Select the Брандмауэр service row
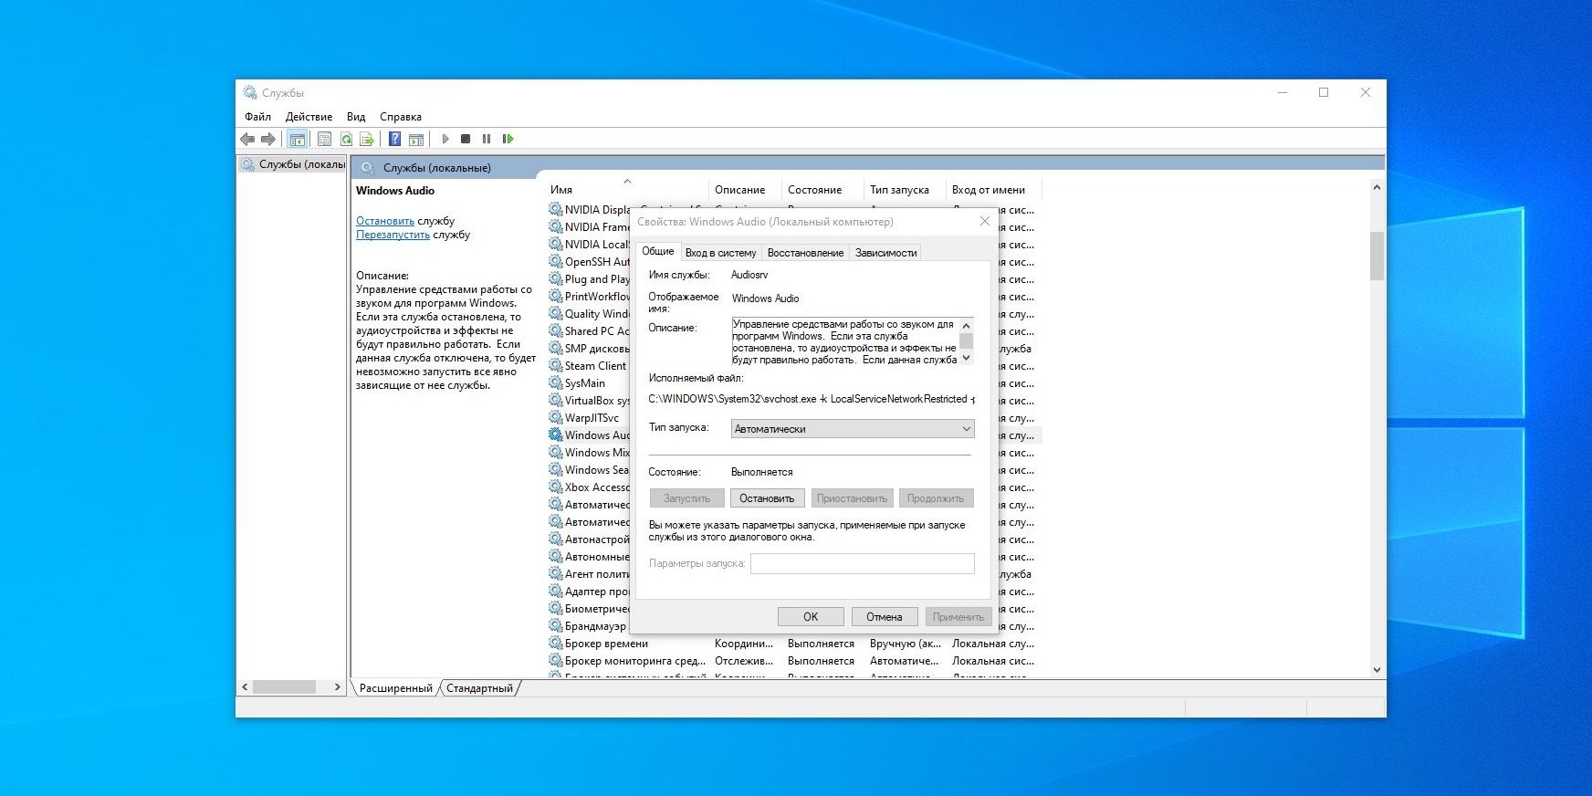1592x796 pixels. [589, 625]
